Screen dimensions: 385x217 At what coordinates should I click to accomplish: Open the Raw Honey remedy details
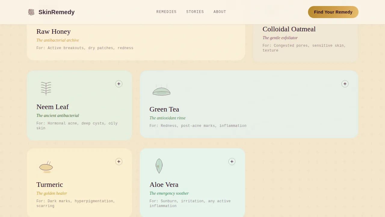pyautogui.click(x=54, y=32)
